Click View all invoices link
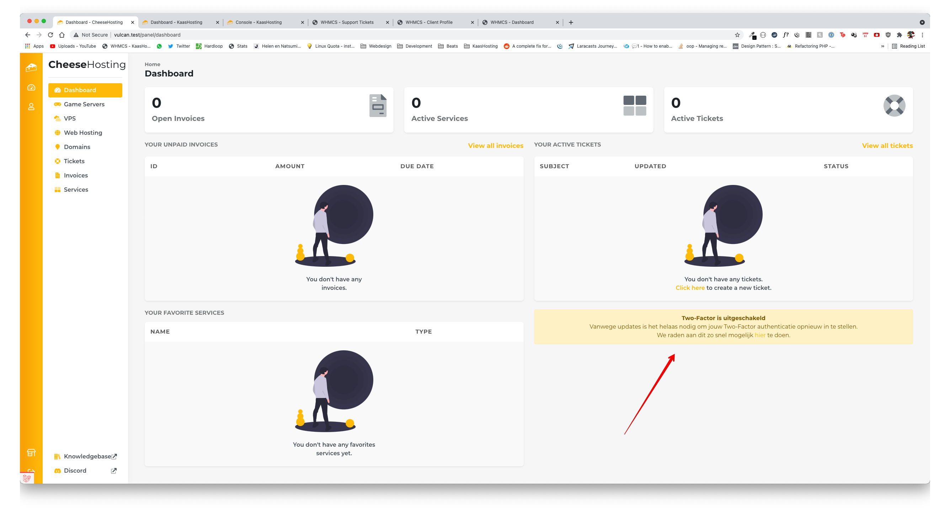 tap(495, 146)
